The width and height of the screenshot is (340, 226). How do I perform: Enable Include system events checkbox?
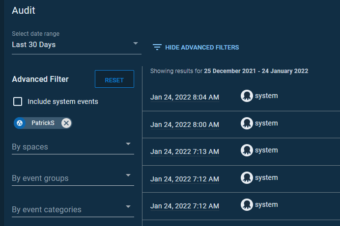tap(18, 101)
